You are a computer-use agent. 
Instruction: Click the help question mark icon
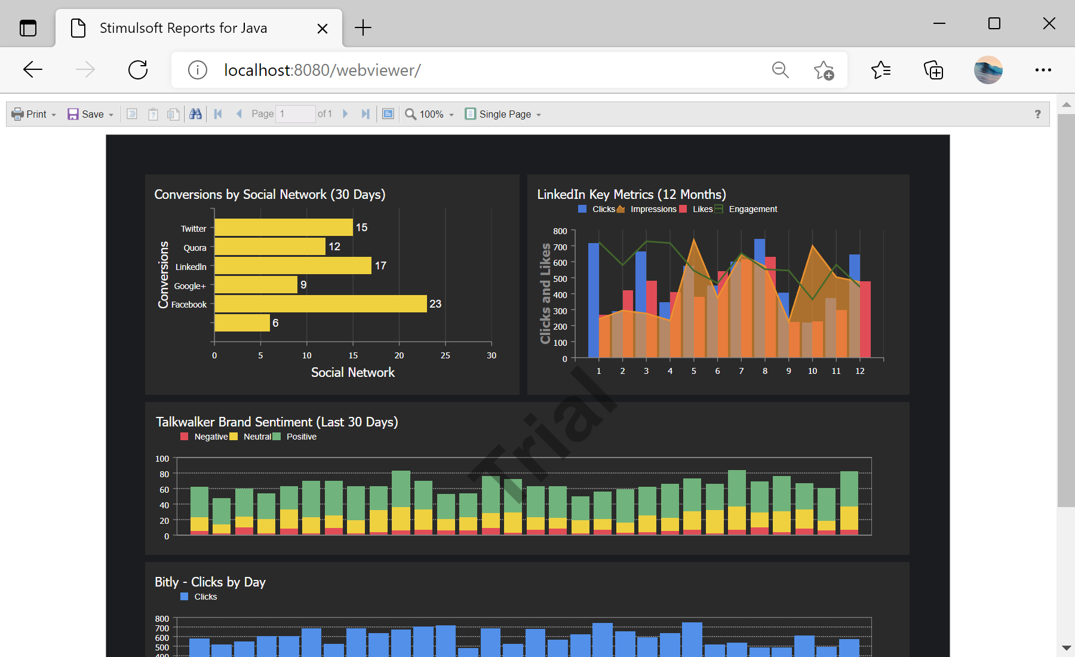coord(1037,114)
